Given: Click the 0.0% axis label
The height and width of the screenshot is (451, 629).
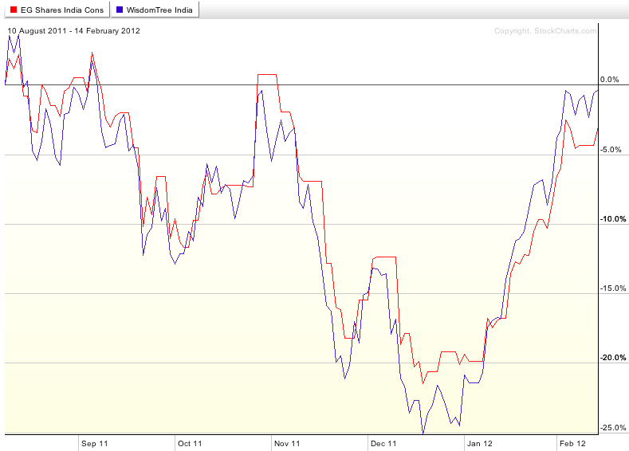Looking at the screenshot, I should (x=609, y=80).
